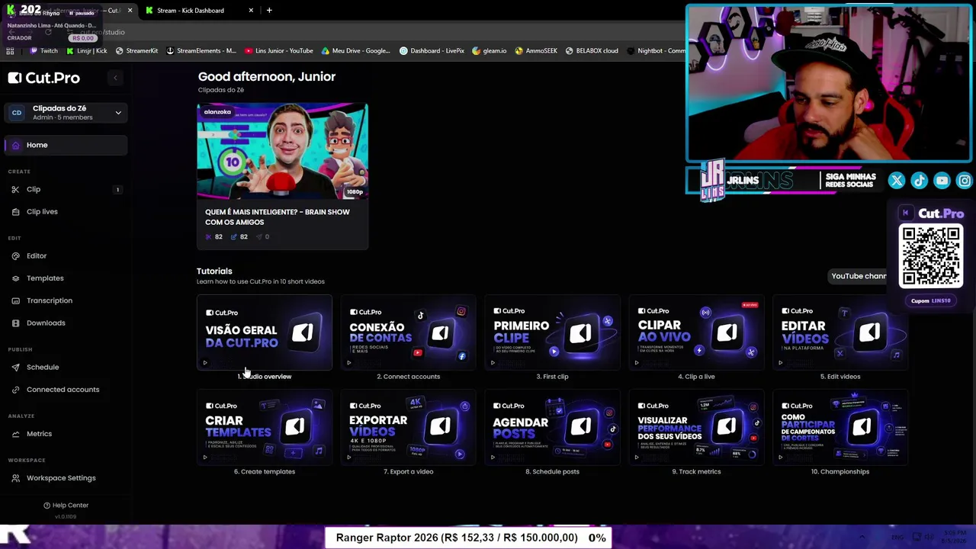976x549 pixels.
Task: Open Connected accounts in the sidebar
Action: (x=66, y=390)
